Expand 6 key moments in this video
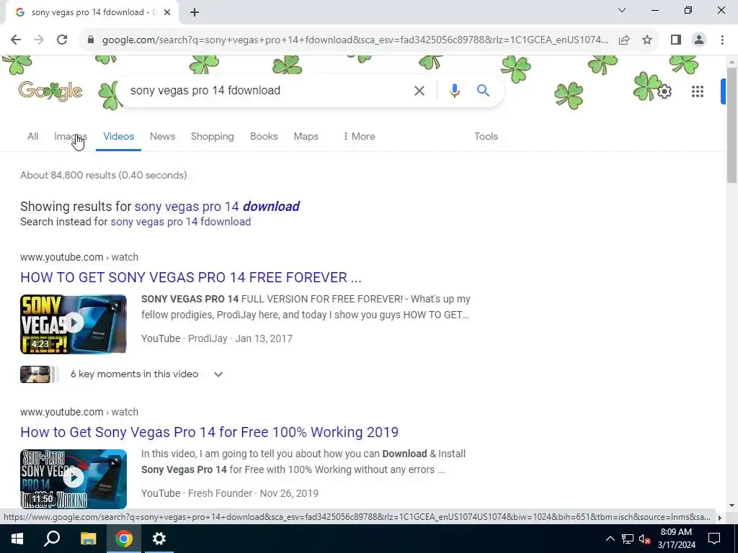The width and height of the screenshot is (738, 553). tap(218, 374)
